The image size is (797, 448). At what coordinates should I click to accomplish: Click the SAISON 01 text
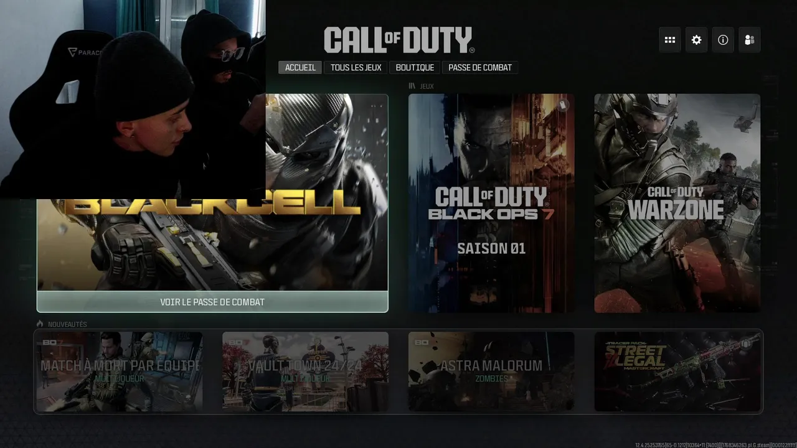tap(491, 248)
